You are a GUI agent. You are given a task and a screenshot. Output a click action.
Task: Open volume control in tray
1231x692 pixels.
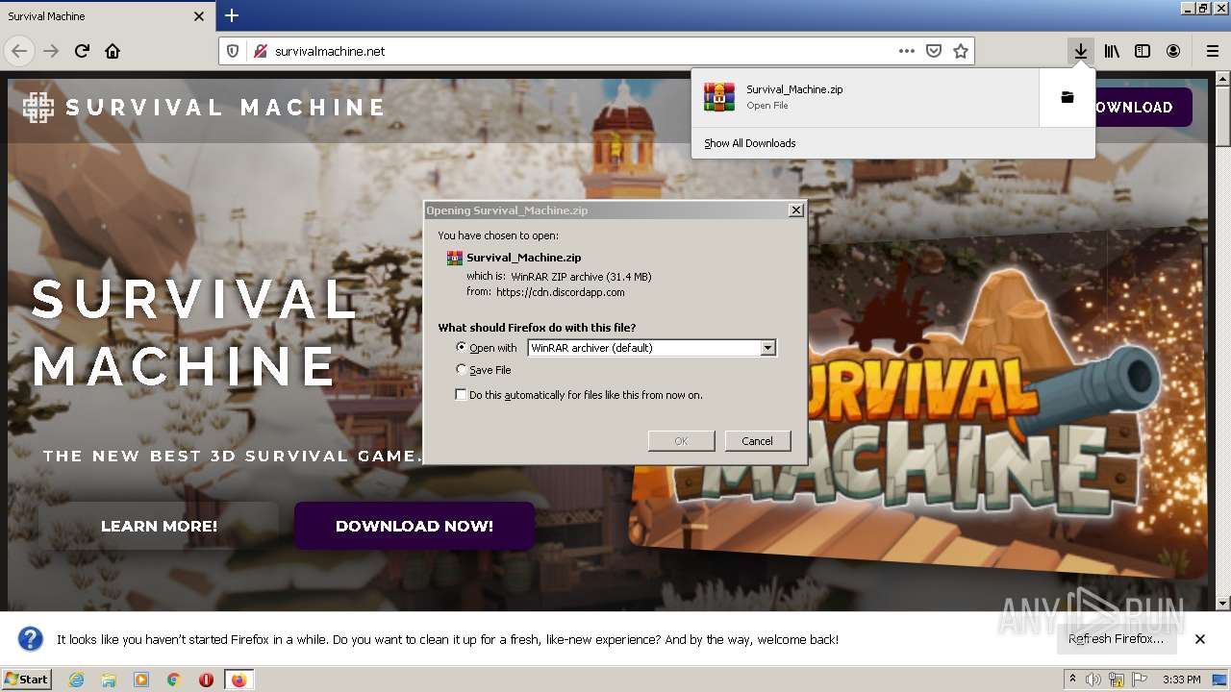(x=1093, y=680)
